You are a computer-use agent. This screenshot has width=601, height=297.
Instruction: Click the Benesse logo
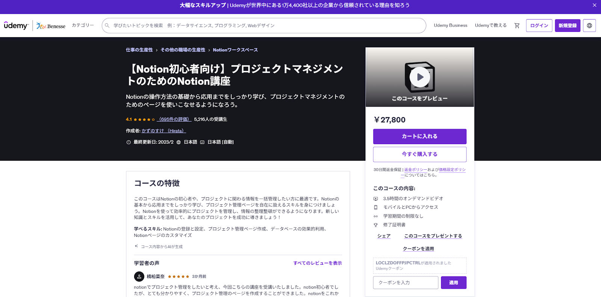pyautogui.click(x=51, y=26)
